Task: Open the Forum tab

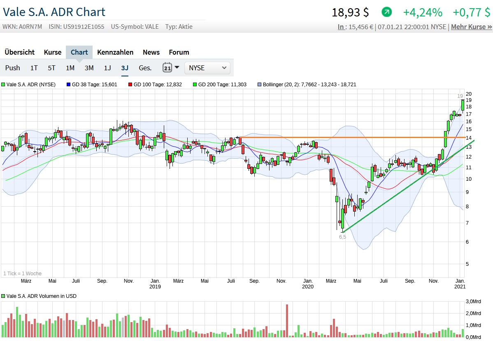Action: [x=179, y=52]
